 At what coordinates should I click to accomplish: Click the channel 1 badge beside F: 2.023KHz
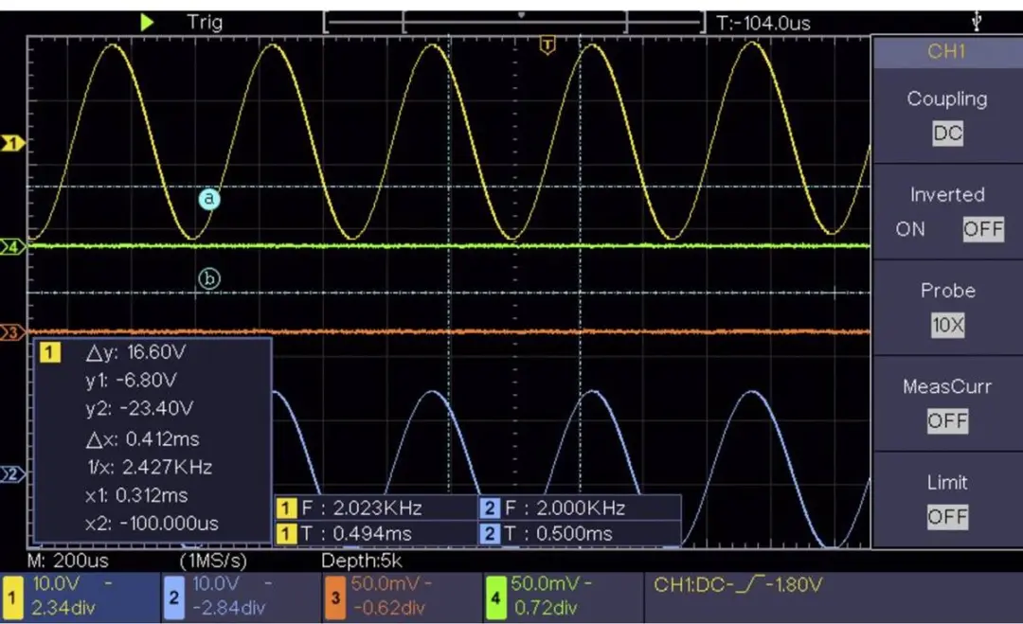click(286, 508)
